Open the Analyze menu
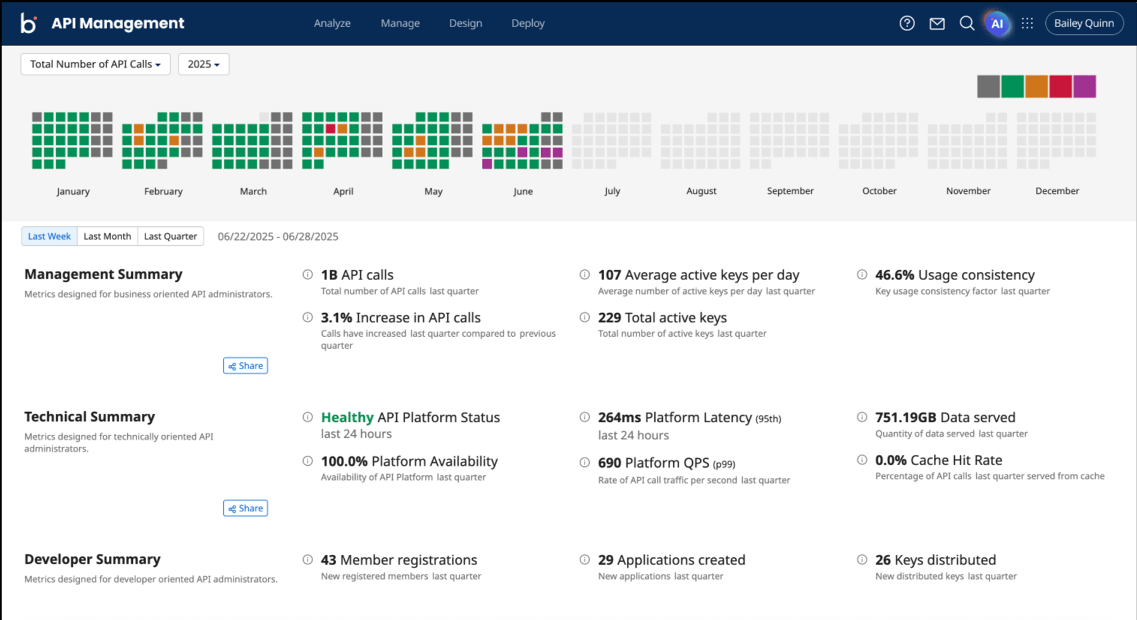This screenshot has height=620, width=1137. point(332,23)
